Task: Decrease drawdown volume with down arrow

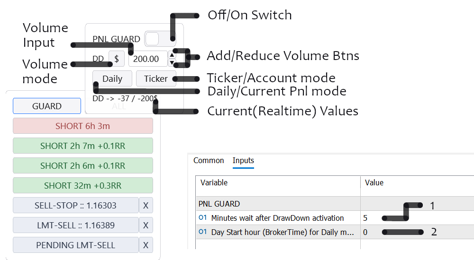Action: pyautogui.click(x=172, y=63)
